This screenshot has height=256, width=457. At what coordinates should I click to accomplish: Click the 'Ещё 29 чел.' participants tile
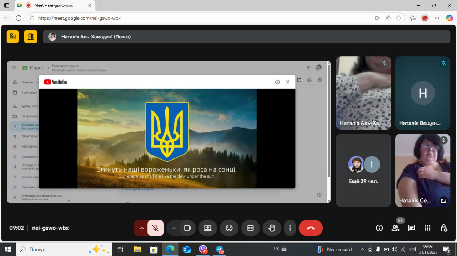click(363, 170)
